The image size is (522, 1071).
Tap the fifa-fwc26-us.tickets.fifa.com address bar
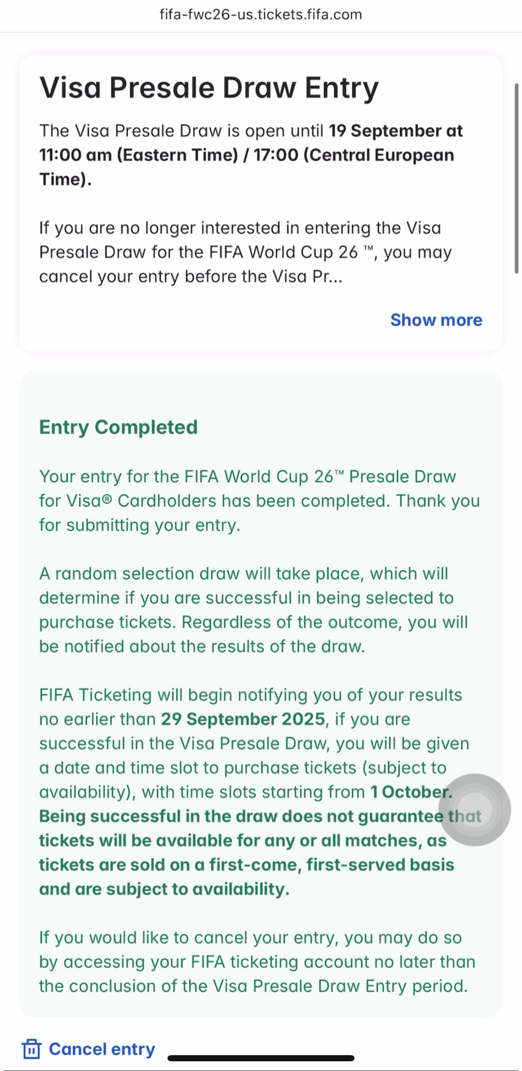(261, 15)
